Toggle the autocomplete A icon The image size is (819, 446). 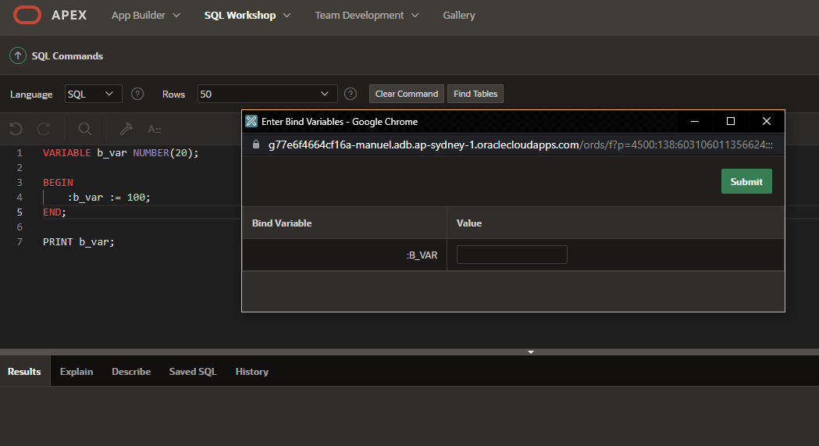pos(154,129)
